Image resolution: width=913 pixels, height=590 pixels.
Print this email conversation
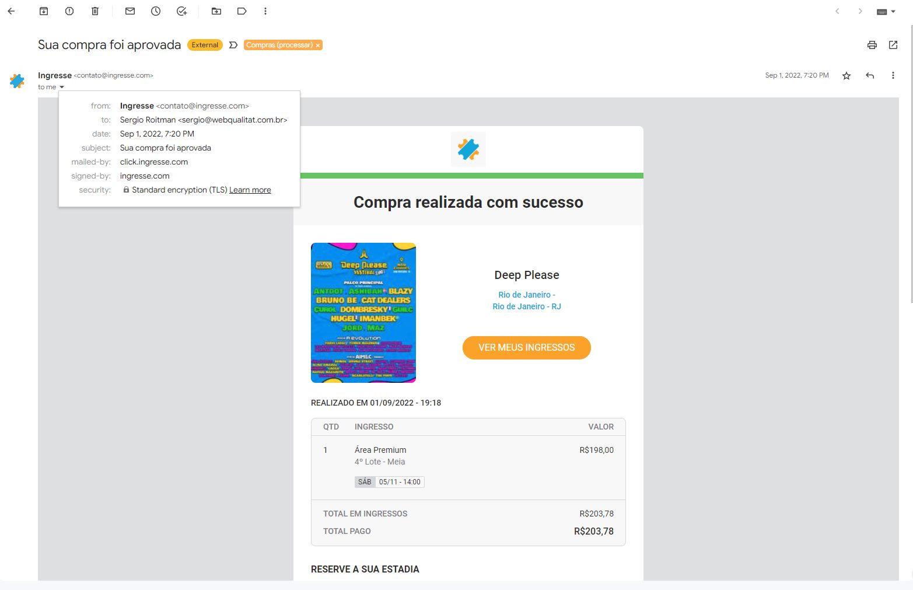pos(872,45)
